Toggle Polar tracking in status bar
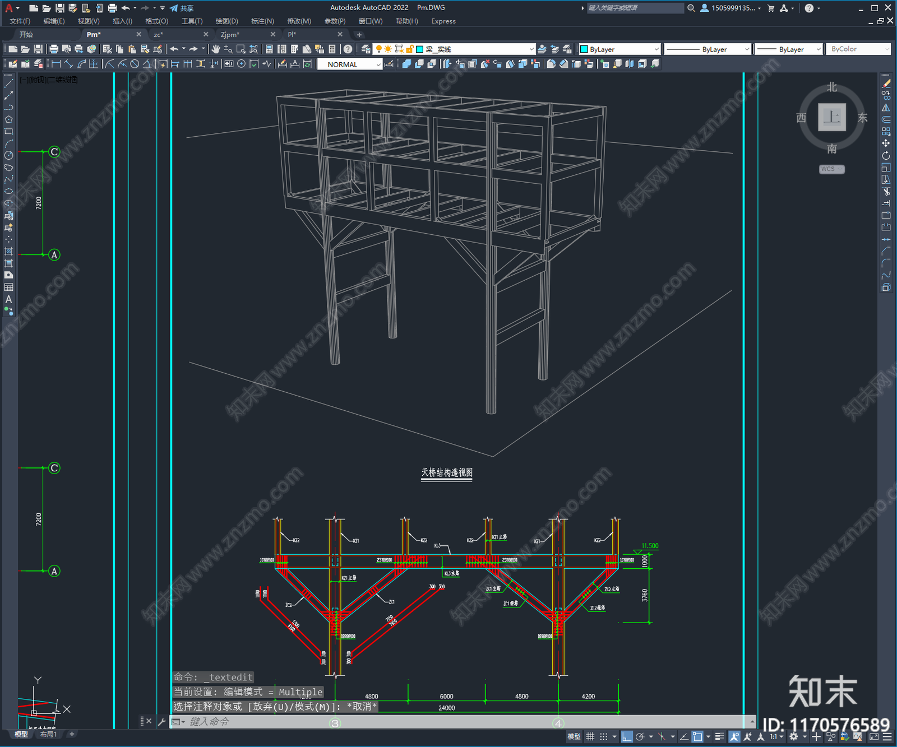Viewport: 897px width, 747px height. [x=640, y=737]
